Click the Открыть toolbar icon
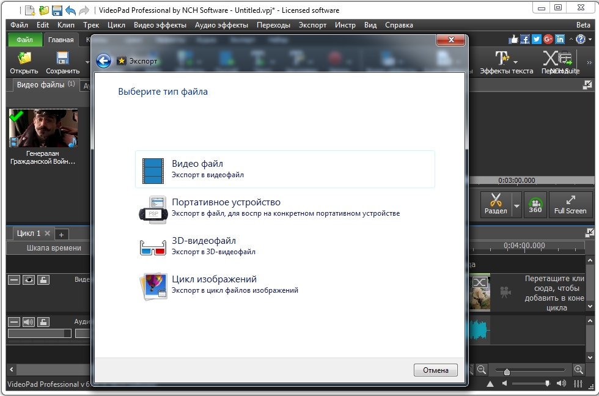 click(24, 62)
